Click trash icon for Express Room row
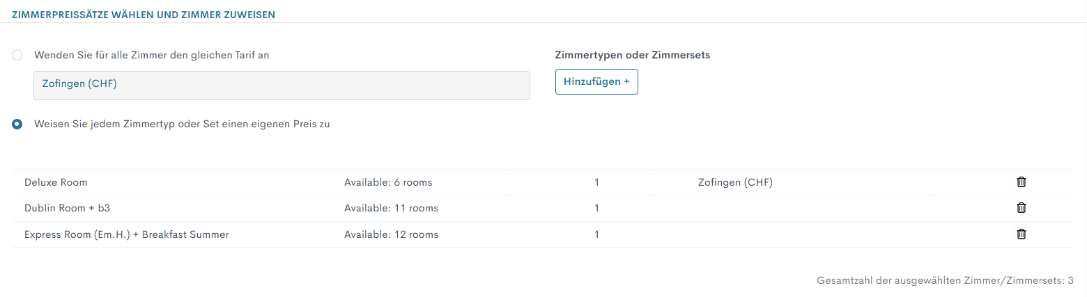Image resolution: width=1087 pixels, height=297 pixels. [1022, 234]
